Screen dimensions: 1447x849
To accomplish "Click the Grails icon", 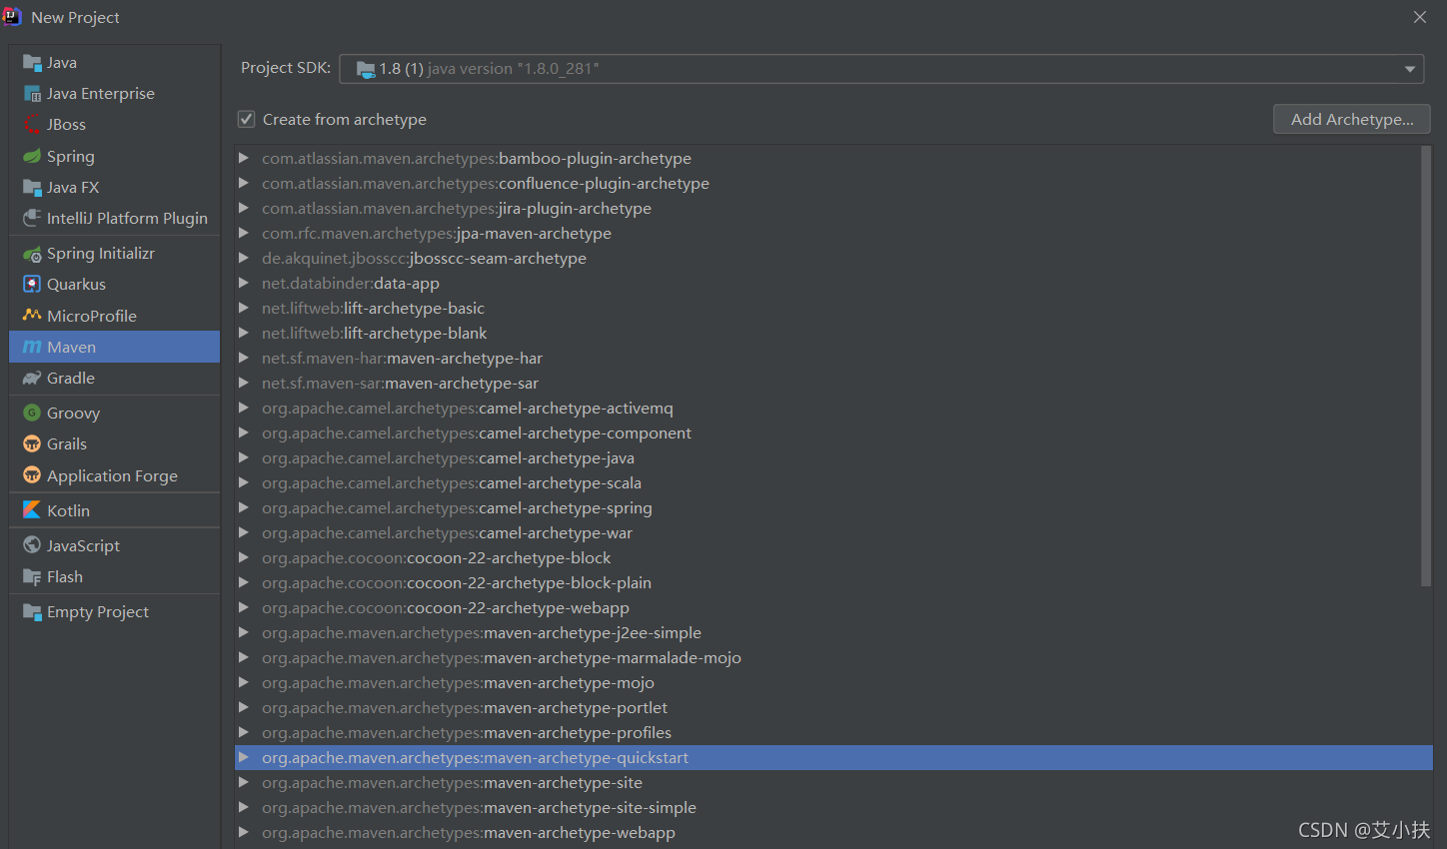I will [x=32, y=444].
